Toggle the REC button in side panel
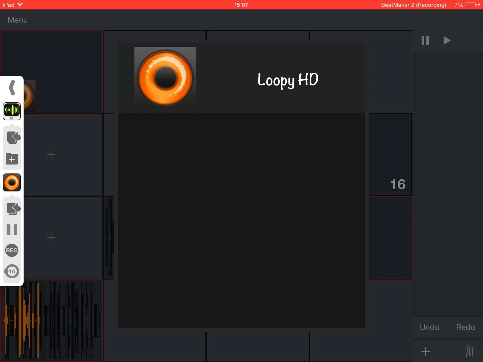This screenshot has width=483, height=362. tap(12, 250)
